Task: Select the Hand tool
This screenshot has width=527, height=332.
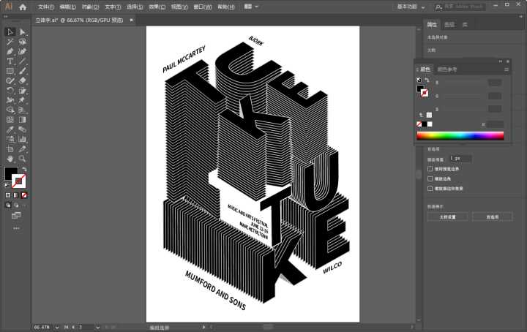Action: tap(10, 159)
